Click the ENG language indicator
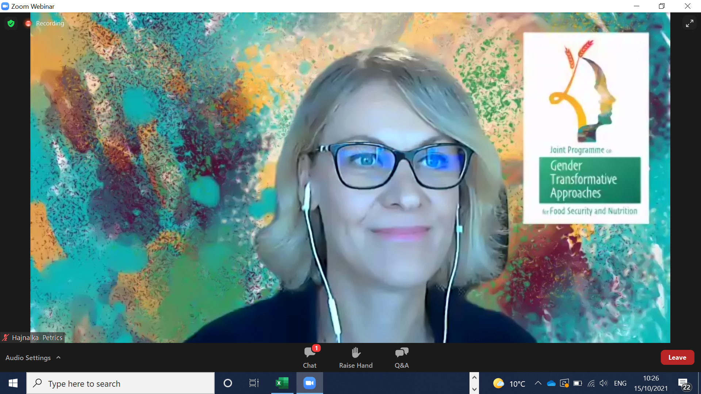This screenshot has height=394, width=701. pyautogui.click(x=620, y=383)
